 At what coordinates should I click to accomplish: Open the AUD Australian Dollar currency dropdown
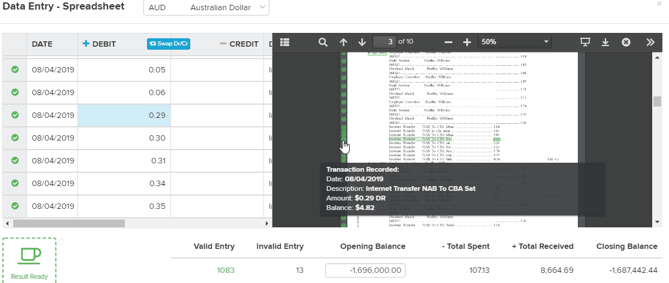coord(206,8)
